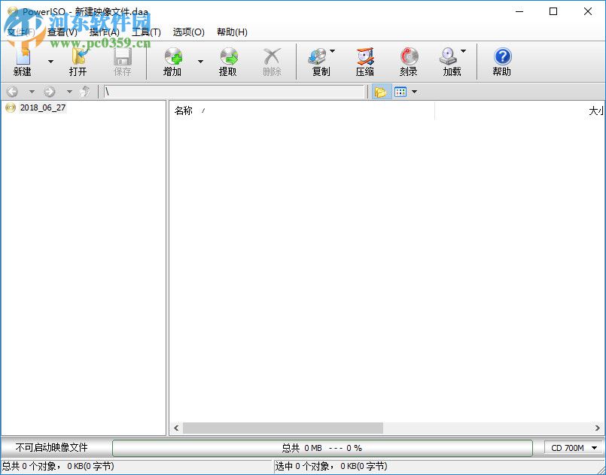Click the 总共 0 MB progress bar
This screenshot has height=475, width=606.
[324, 447]
